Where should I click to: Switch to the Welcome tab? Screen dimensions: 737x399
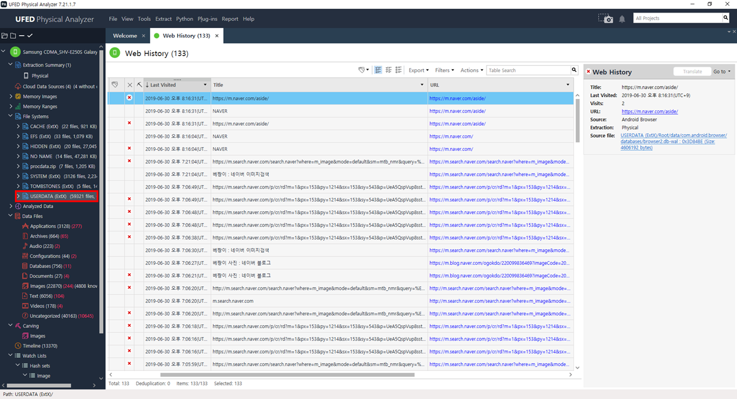click(x=125, y=36)
